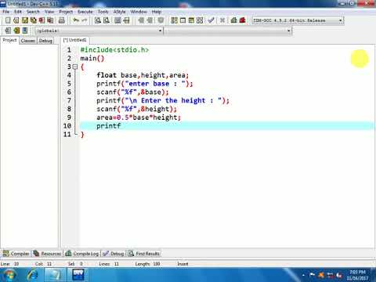
Task: Create a new source file from toolbar
Action: [x=8, y=20]
